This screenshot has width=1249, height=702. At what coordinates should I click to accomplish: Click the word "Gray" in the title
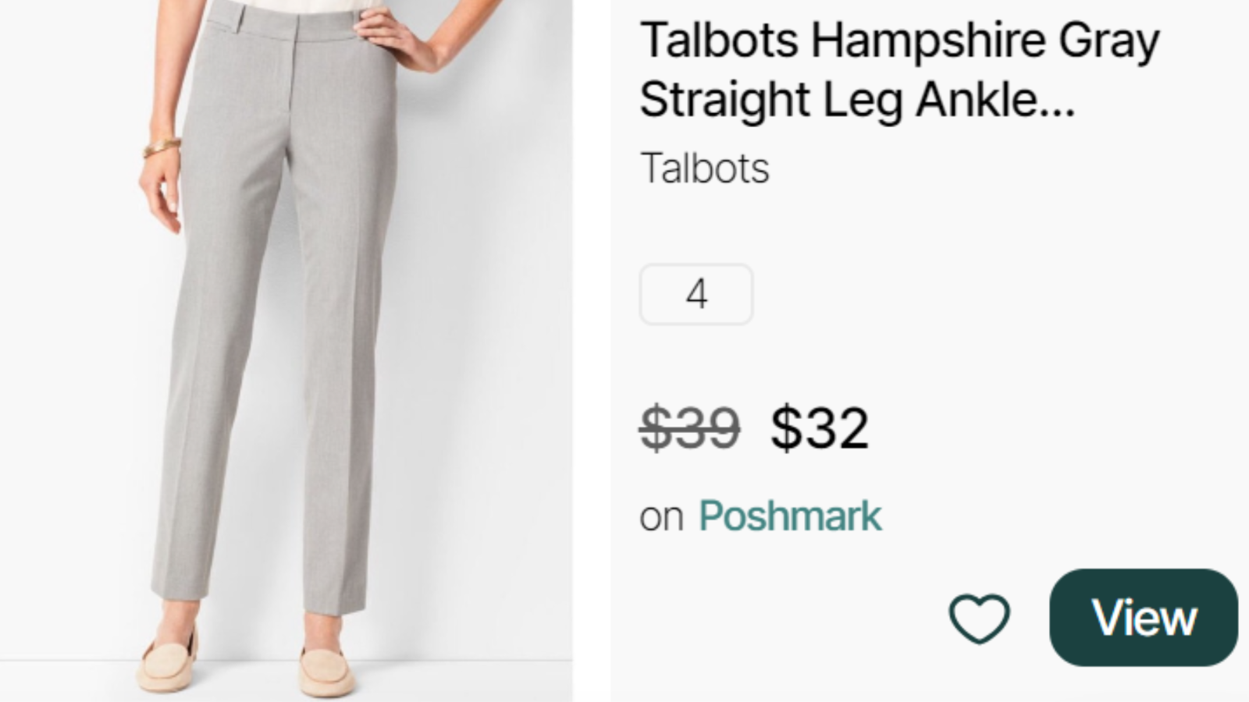(1108, 41)
